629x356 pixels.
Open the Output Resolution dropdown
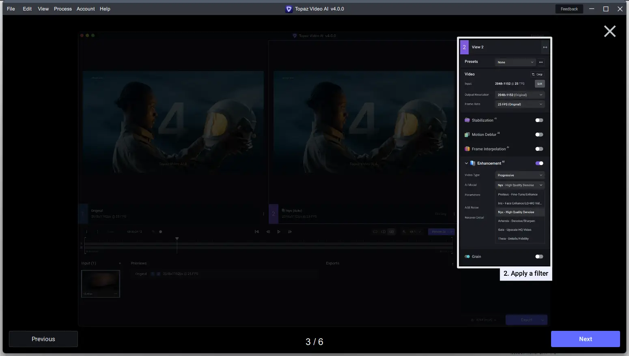[520, 95]
